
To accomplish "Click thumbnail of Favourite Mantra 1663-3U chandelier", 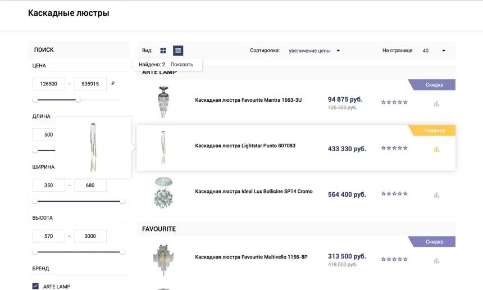I will click(x=163, y=102).
